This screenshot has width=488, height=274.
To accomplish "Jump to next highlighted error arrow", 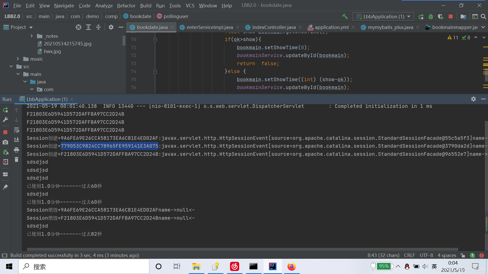I will (x=484, y=38).
